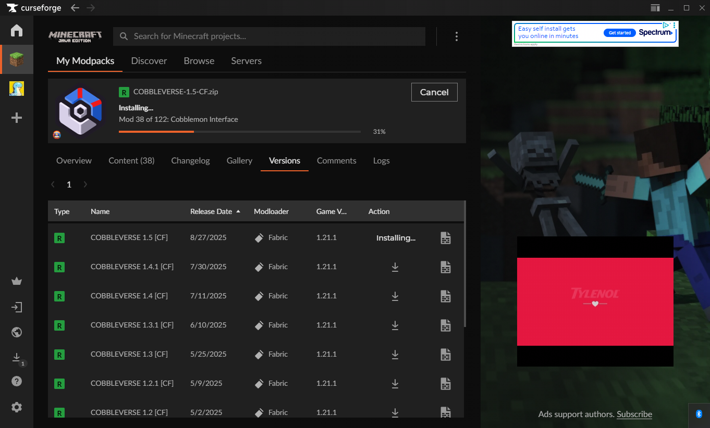Screen dimensions: 710x428
Task: Cancel the COBBLEVERSE installation
Action: [x=434, y=92]
